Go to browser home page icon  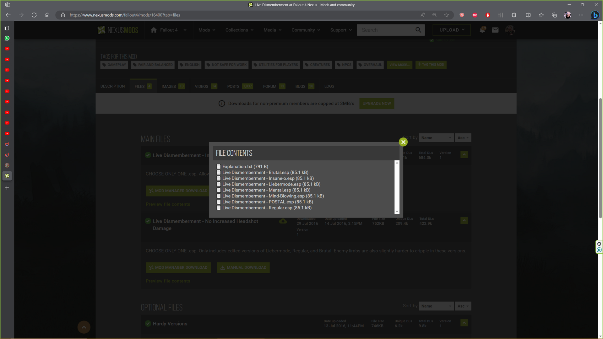tap(47, 15)
